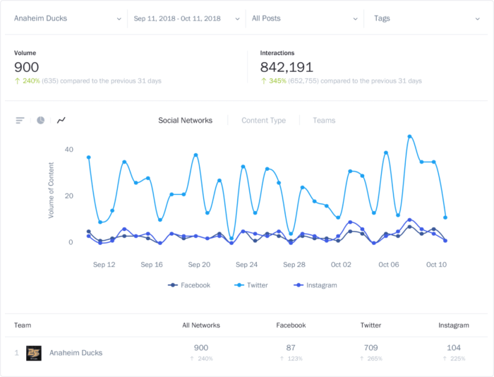Switch to the bar chart view icon
This screenshot has width=494, height=377.
tap(20, 121)
